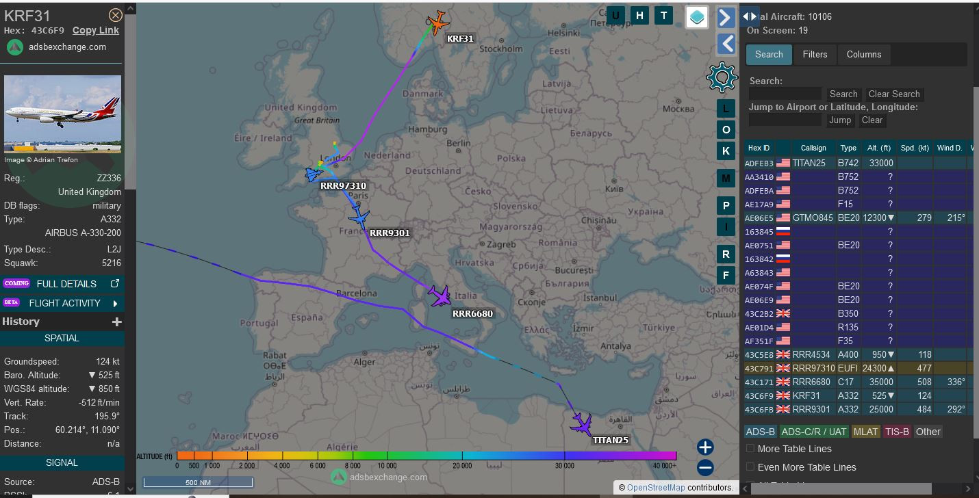Screen dimensions: 979x498
Task: Close the KRF31 aircraft info panel
Action: [116, 15]
